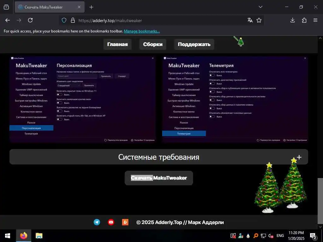Open the Firefox hamburger application menu
This screenshot has width=323, height=242.
(315, 20)
